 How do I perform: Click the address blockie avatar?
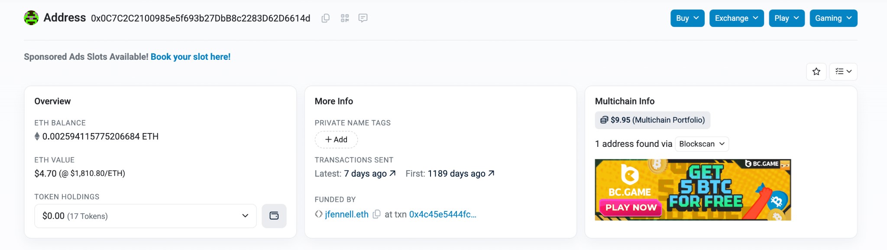pos(31,18)
